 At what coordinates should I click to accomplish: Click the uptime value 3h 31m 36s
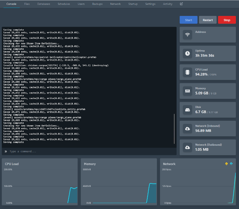(205, 55)
